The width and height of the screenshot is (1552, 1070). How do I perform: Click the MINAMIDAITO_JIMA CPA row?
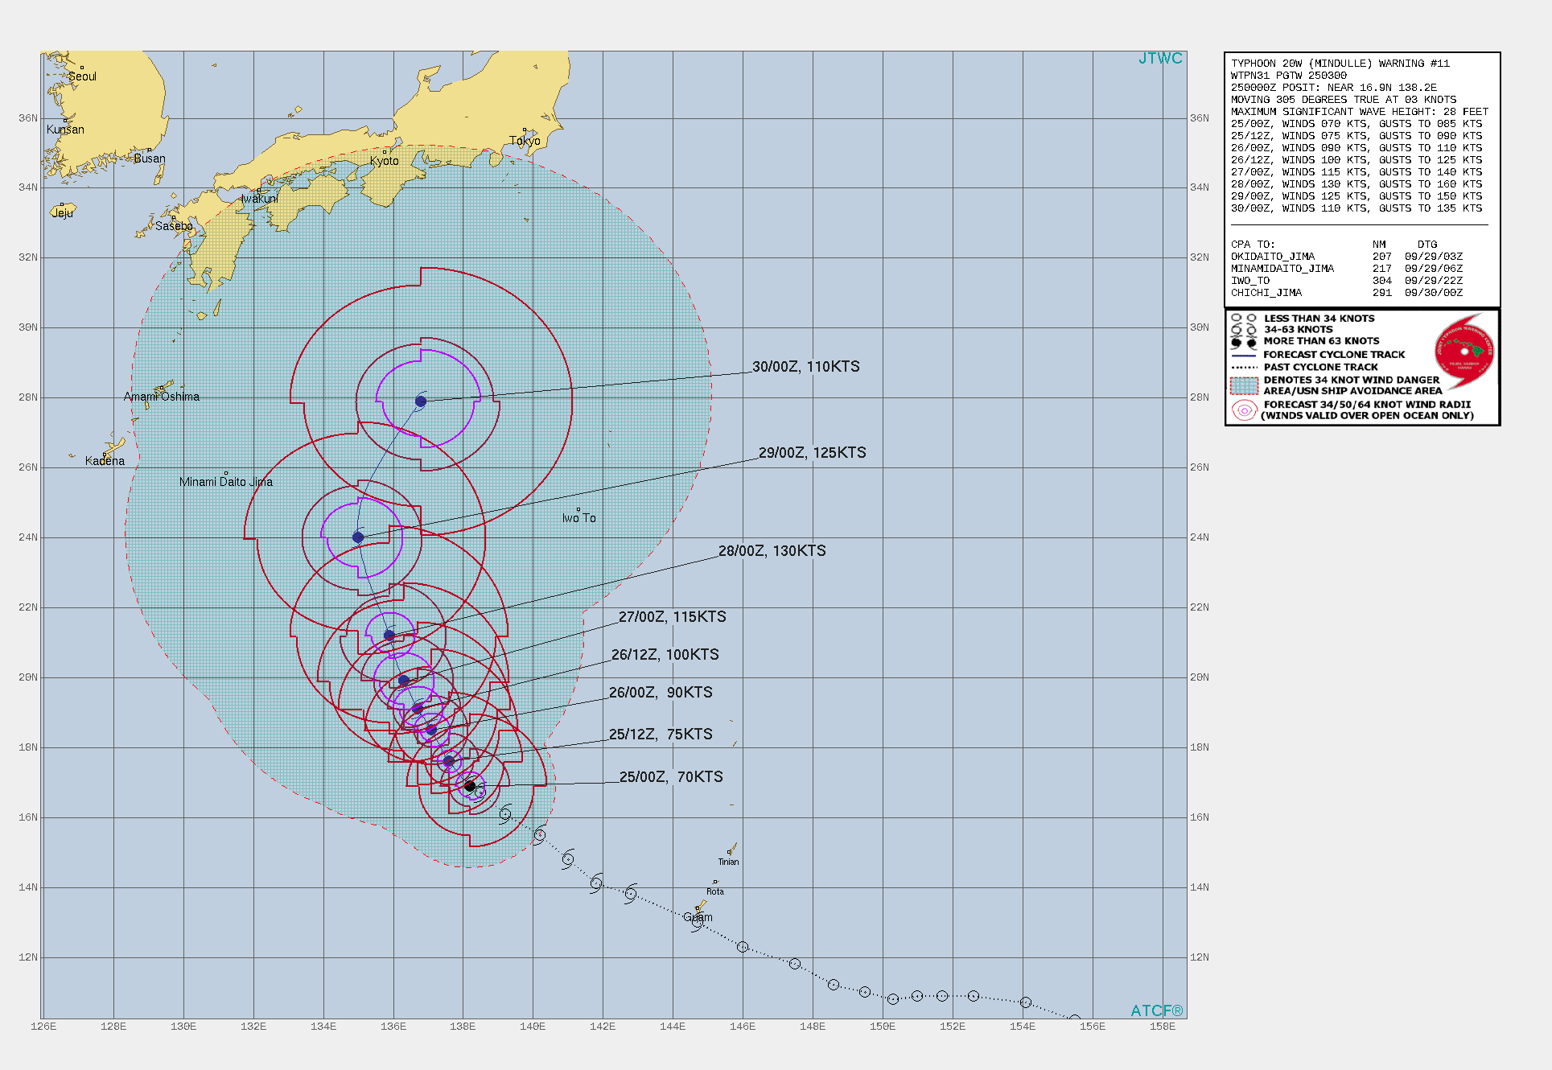(x=1346, y=269)
